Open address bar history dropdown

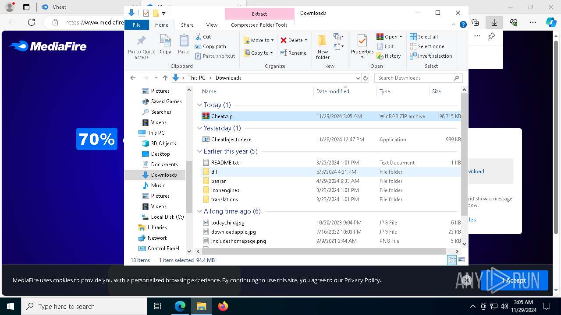(358, 78)
